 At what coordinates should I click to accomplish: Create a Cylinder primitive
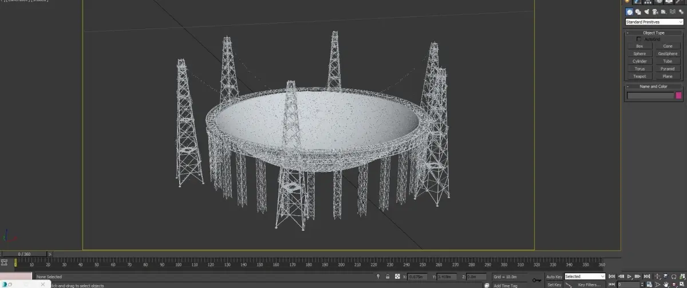pyautogui.click(x=639, y=61)
